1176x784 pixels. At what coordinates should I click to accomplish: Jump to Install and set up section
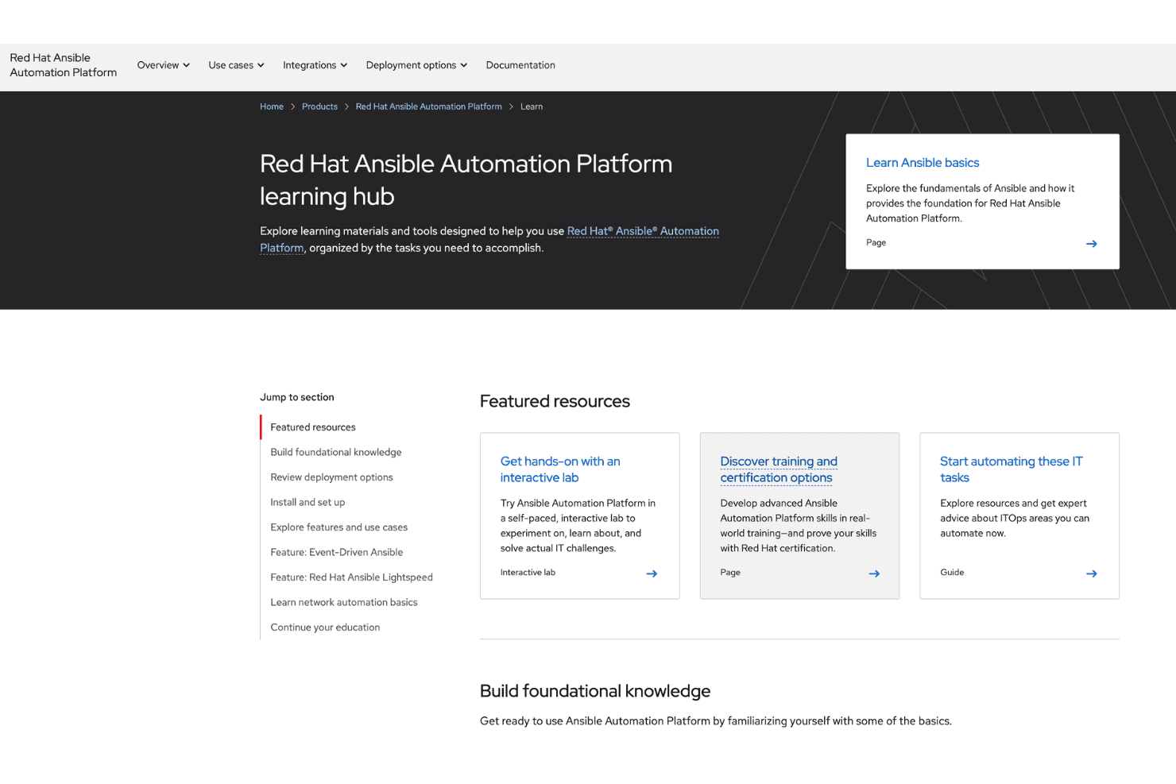tap(308, 502)
